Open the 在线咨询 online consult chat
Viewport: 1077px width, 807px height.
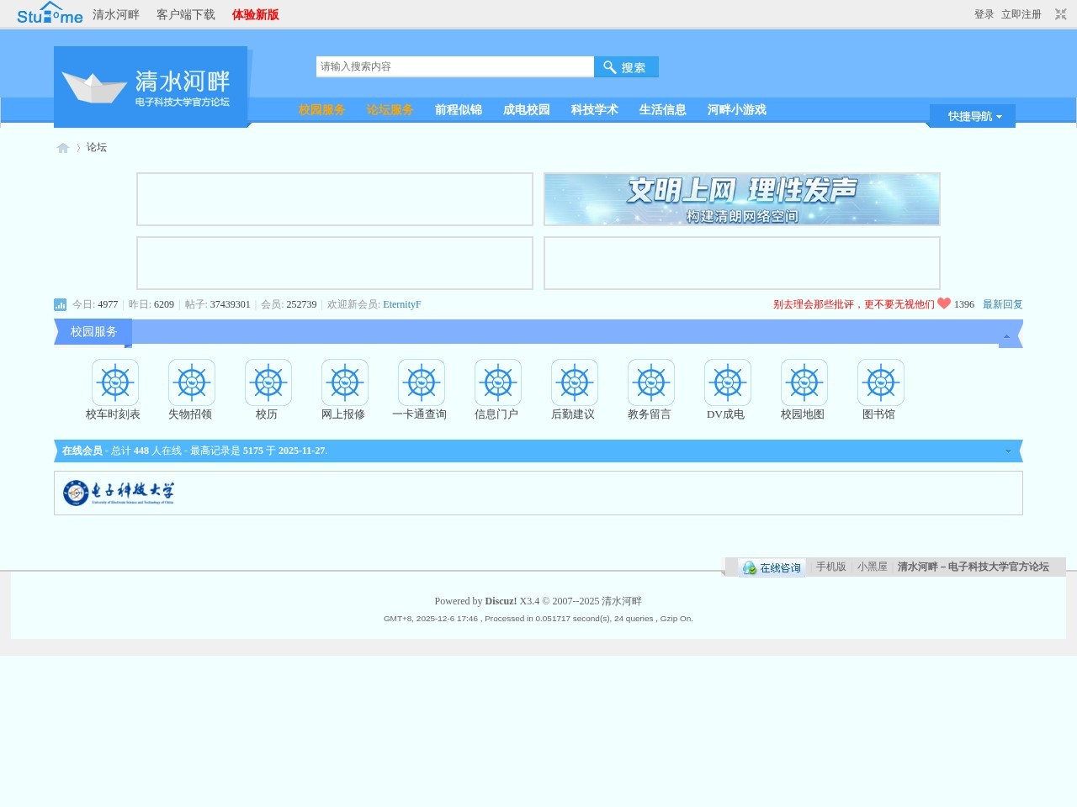pyautogui.click(x=772, y=567)
